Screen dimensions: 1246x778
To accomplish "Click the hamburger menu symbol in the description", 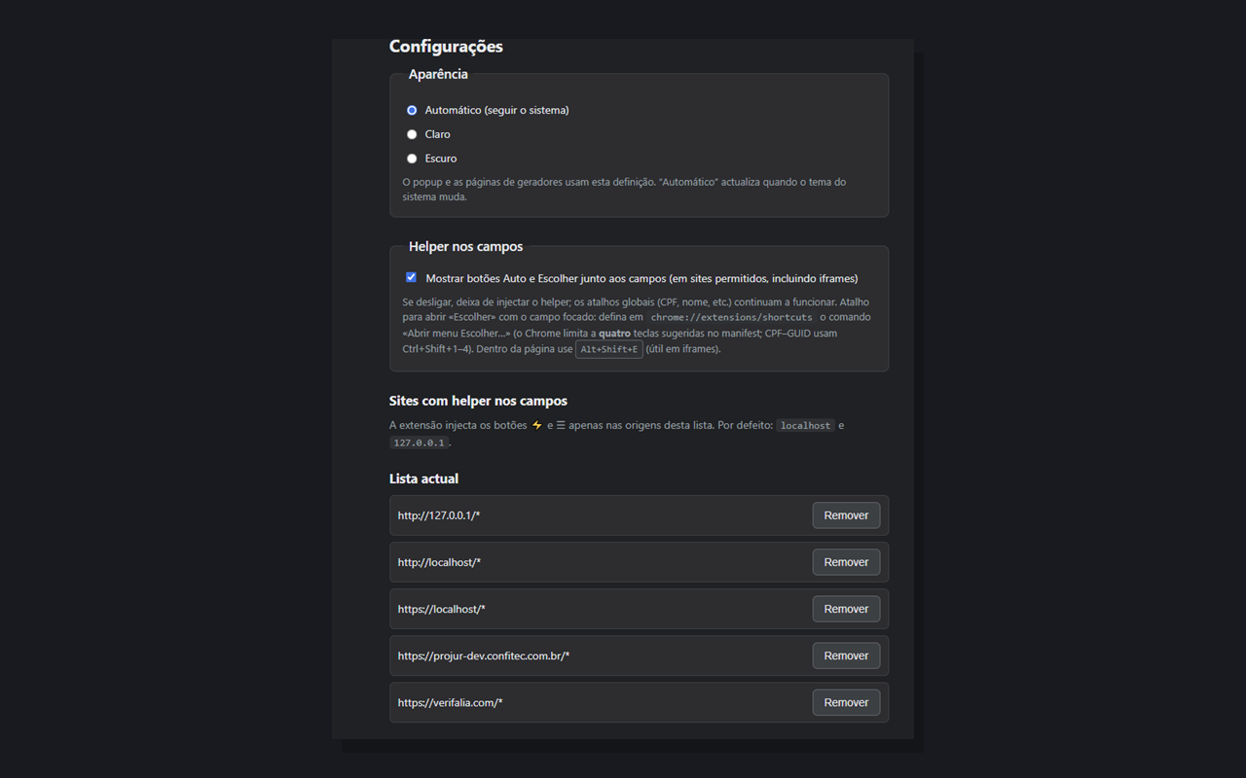I will [x=561, y=426].
